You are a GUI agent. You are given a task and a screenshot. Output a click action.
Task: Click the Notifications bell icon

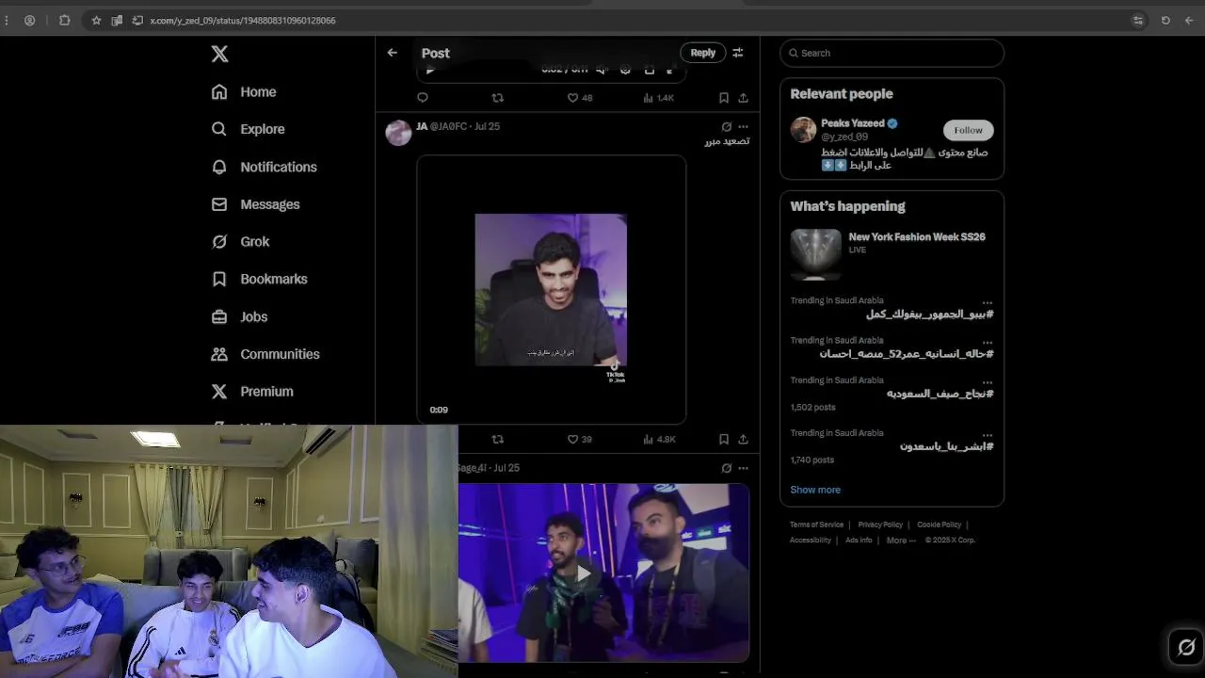point(219,167)
